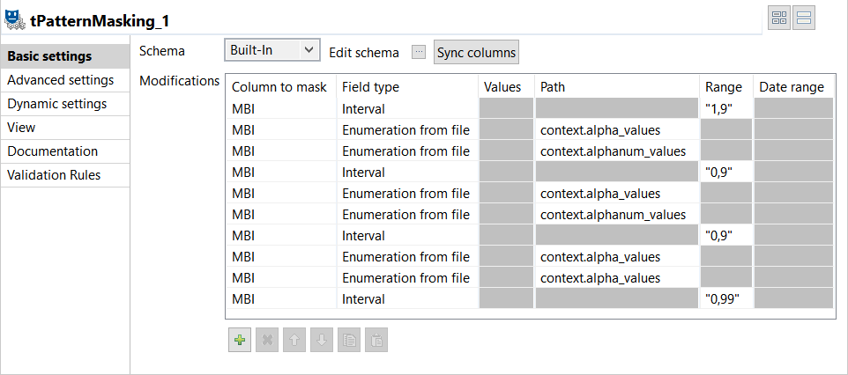848x375 pixels.
Task: Go to the Documentation tab
Action: click(53, 151)
